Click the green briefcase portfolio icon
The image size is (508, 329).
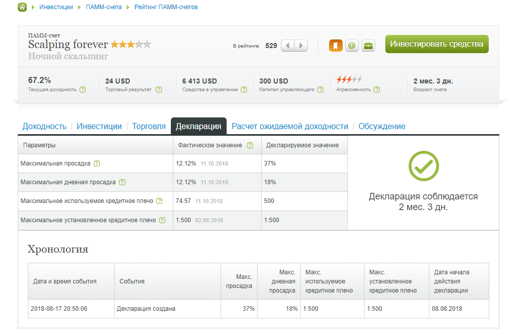[368, 46]
